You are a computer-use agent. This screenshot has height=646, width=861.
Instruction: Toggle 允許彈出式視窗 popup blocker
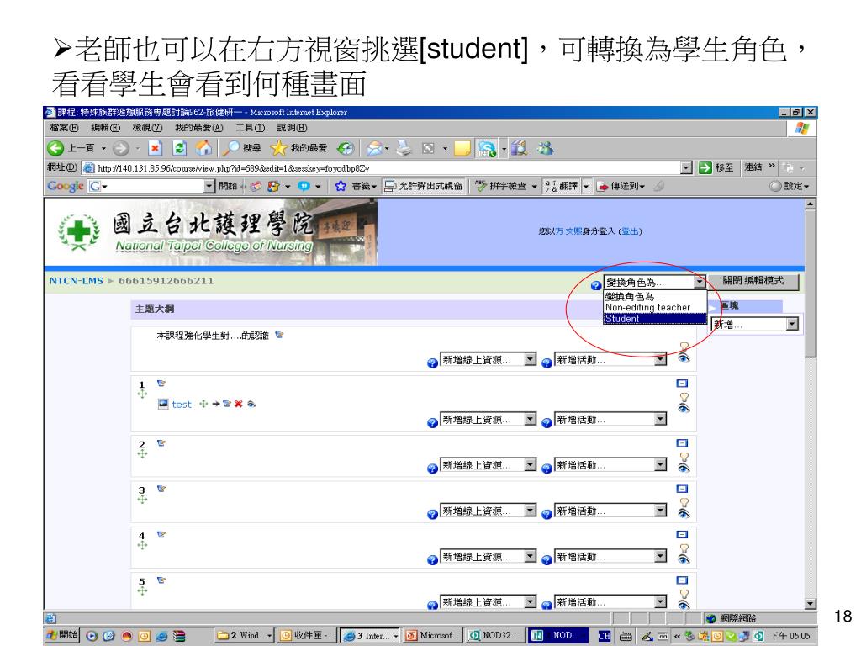tap(424, 186)
